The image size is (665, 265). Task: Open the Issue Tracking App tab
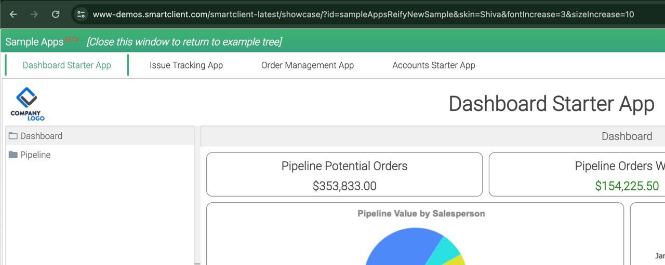coord(186,65)
